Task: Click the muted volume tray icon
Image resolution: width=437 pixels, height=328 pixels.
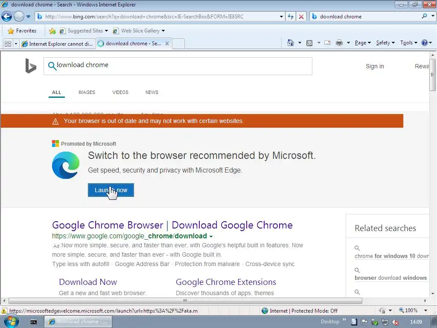Action: (395, 322)
